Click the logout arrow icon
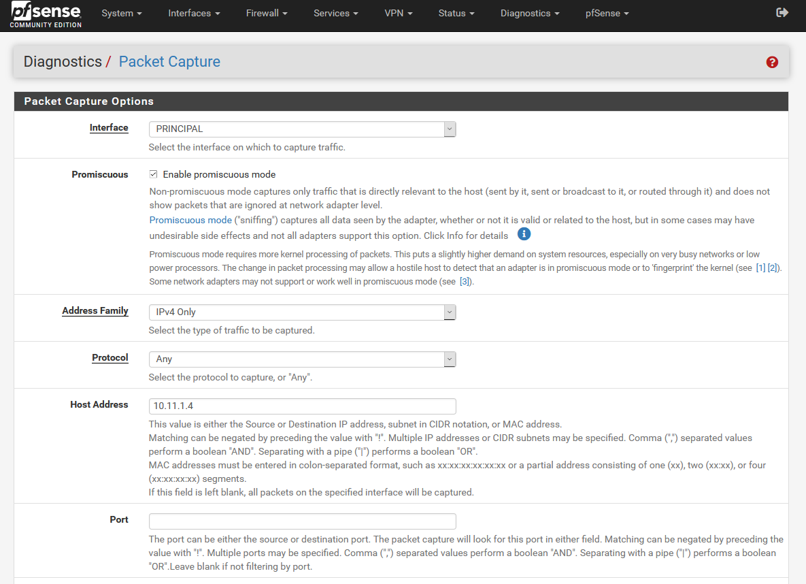Image resolution: width=806 pixels, height=584 pixels. [782, 12]
